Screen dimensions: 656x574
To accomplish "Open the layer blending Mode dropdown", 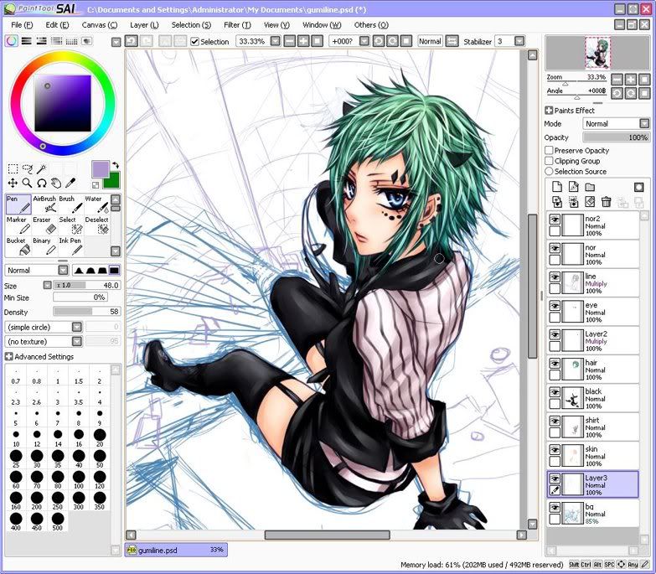I will pyautogui.click(x=644, y=123).
